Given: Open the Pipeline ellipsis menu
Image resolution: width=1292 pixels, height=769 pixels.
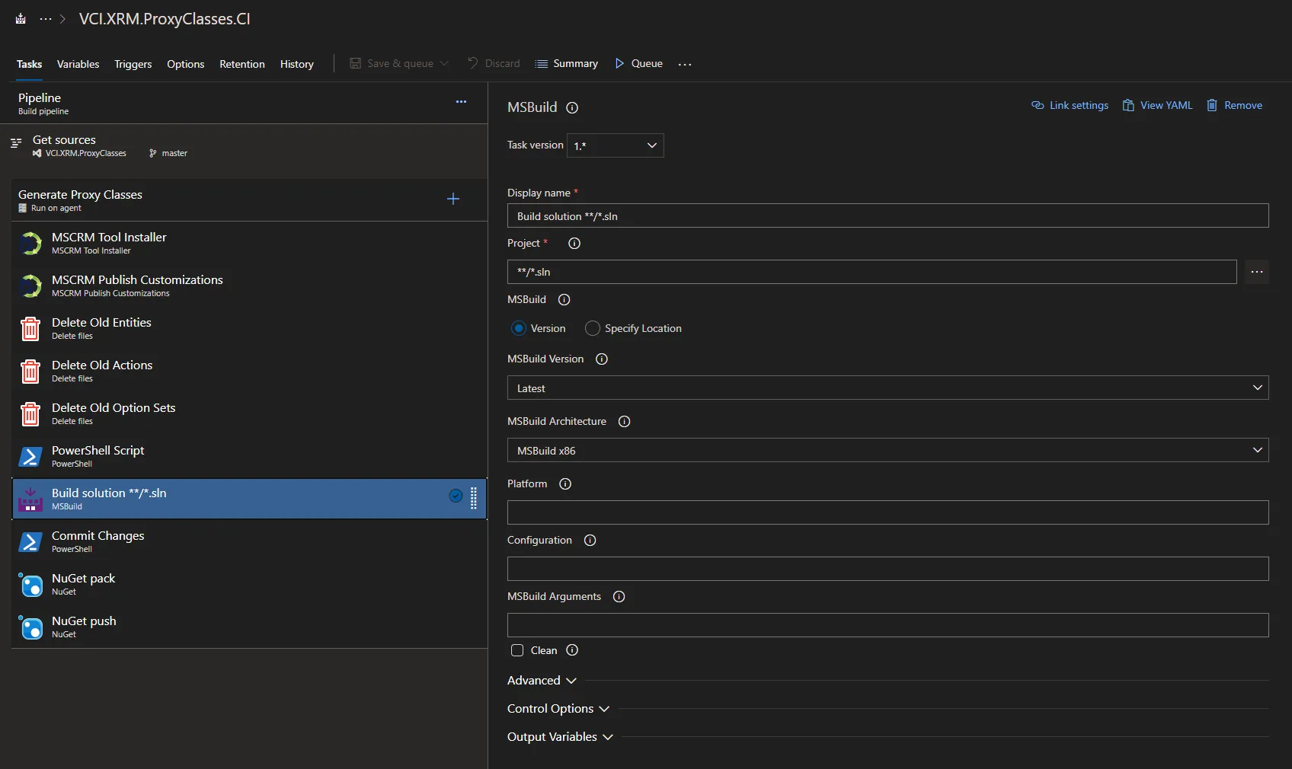Looking at the screenshot, I should (461, 102).
